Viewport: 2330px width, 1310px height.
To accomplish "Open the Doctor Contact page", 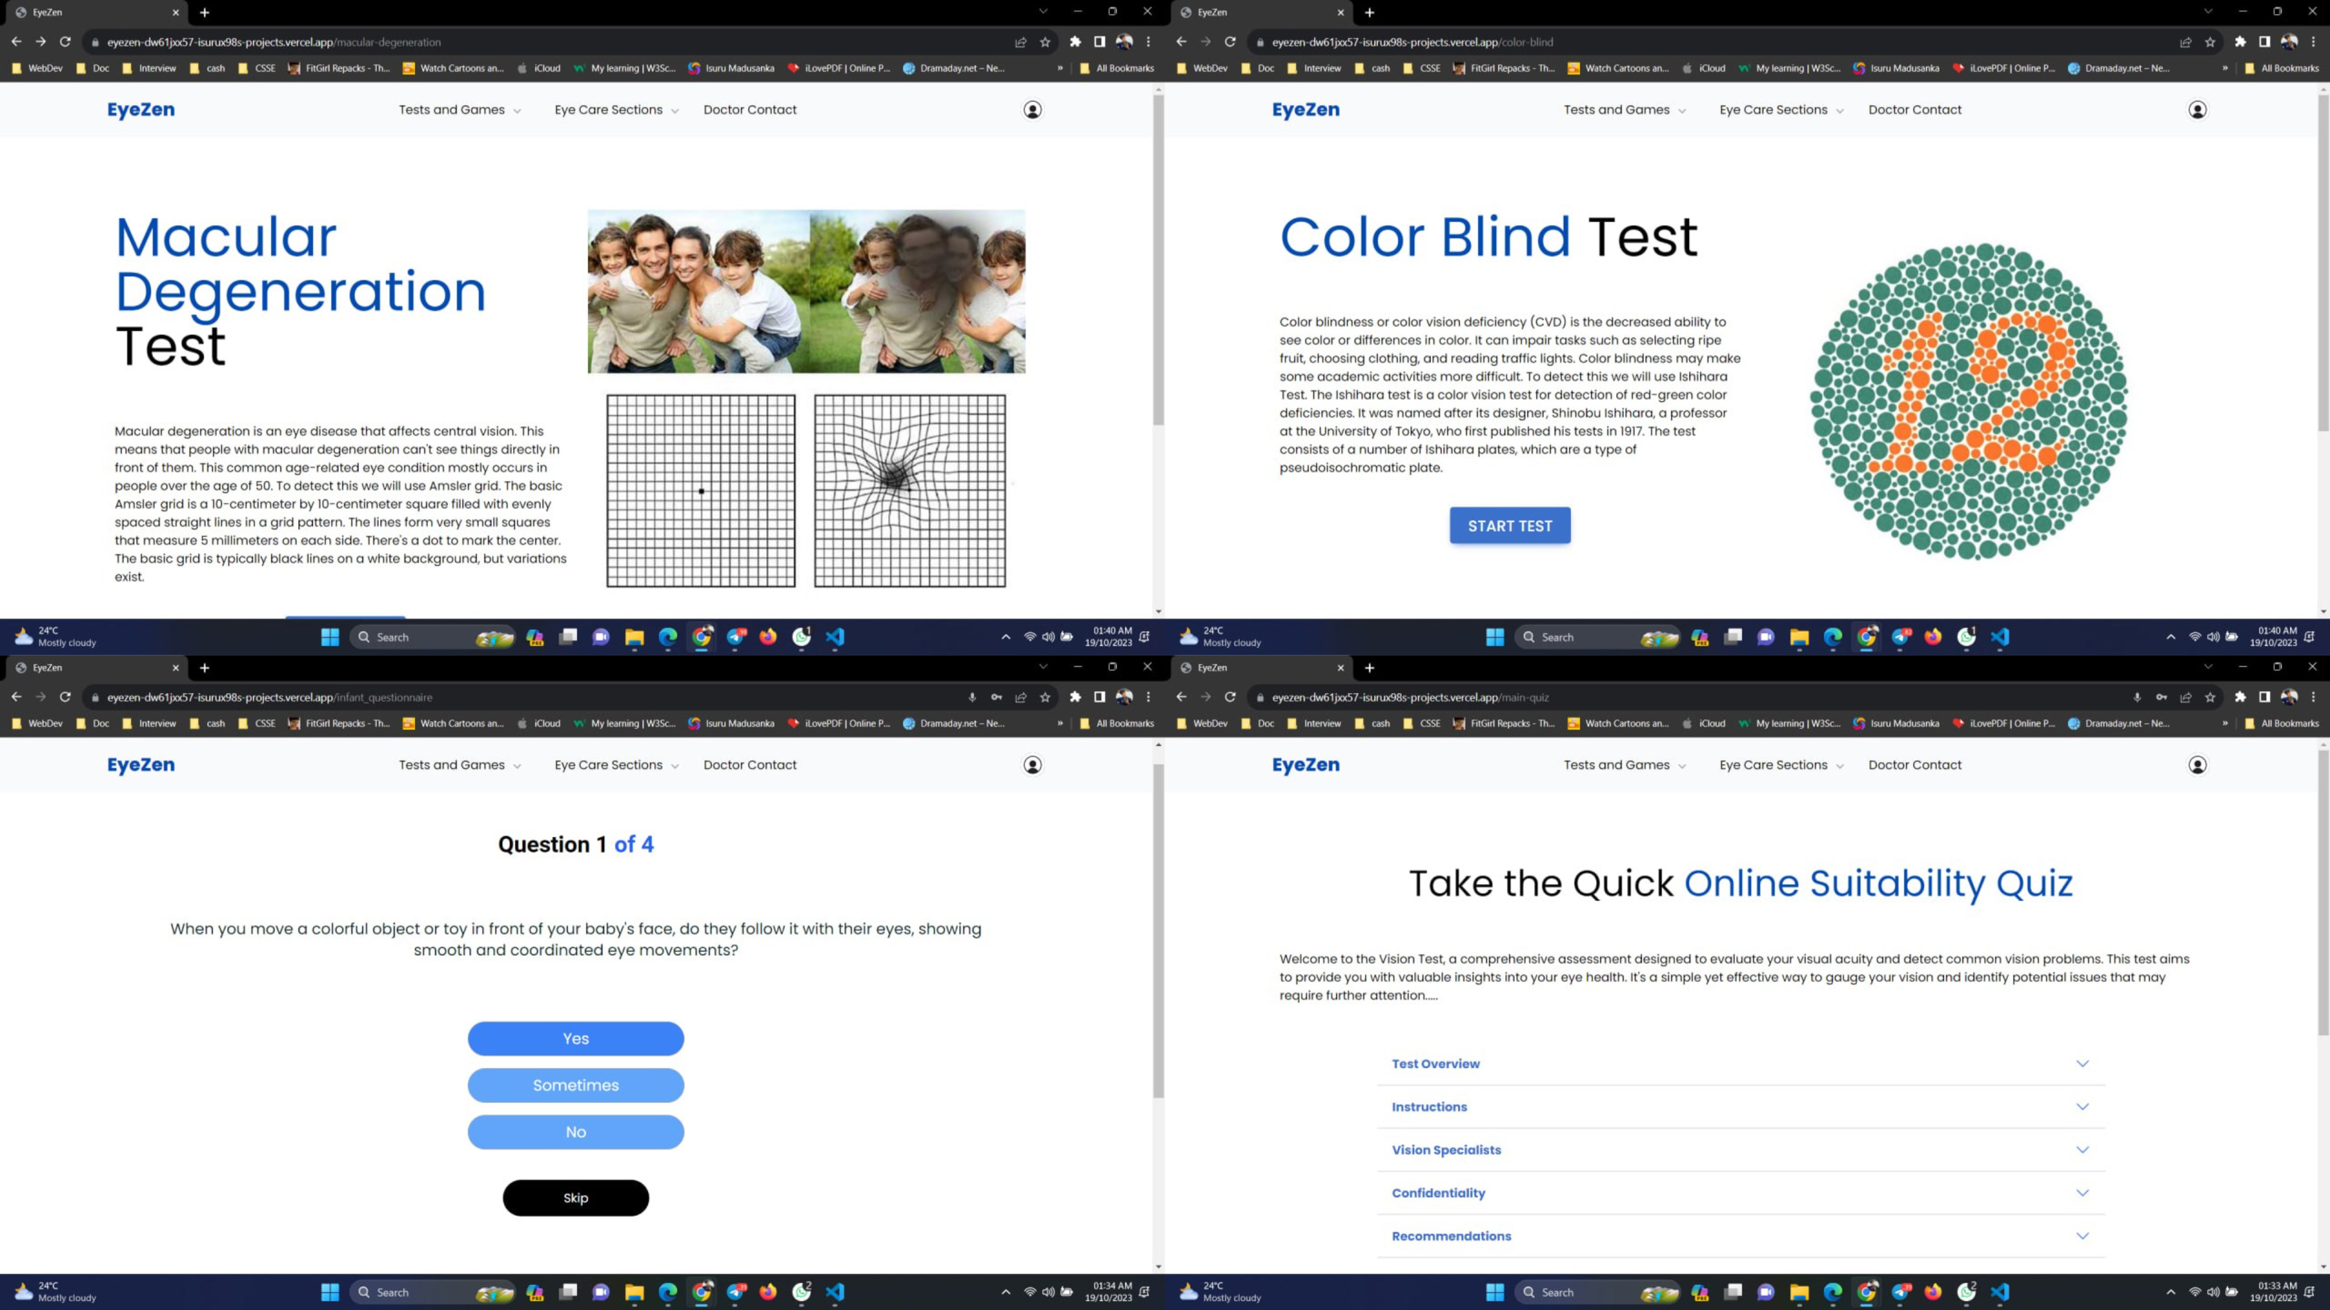I will pyautogui.click(x=750, y=109).
